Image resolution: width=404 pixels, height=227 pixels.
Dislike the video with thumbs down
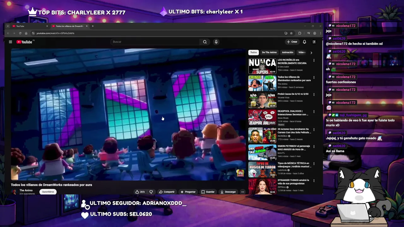[151, 192]
